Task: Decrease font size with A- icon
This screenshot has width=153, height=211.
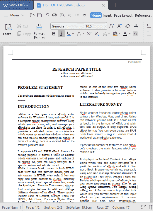Action: 119,26
